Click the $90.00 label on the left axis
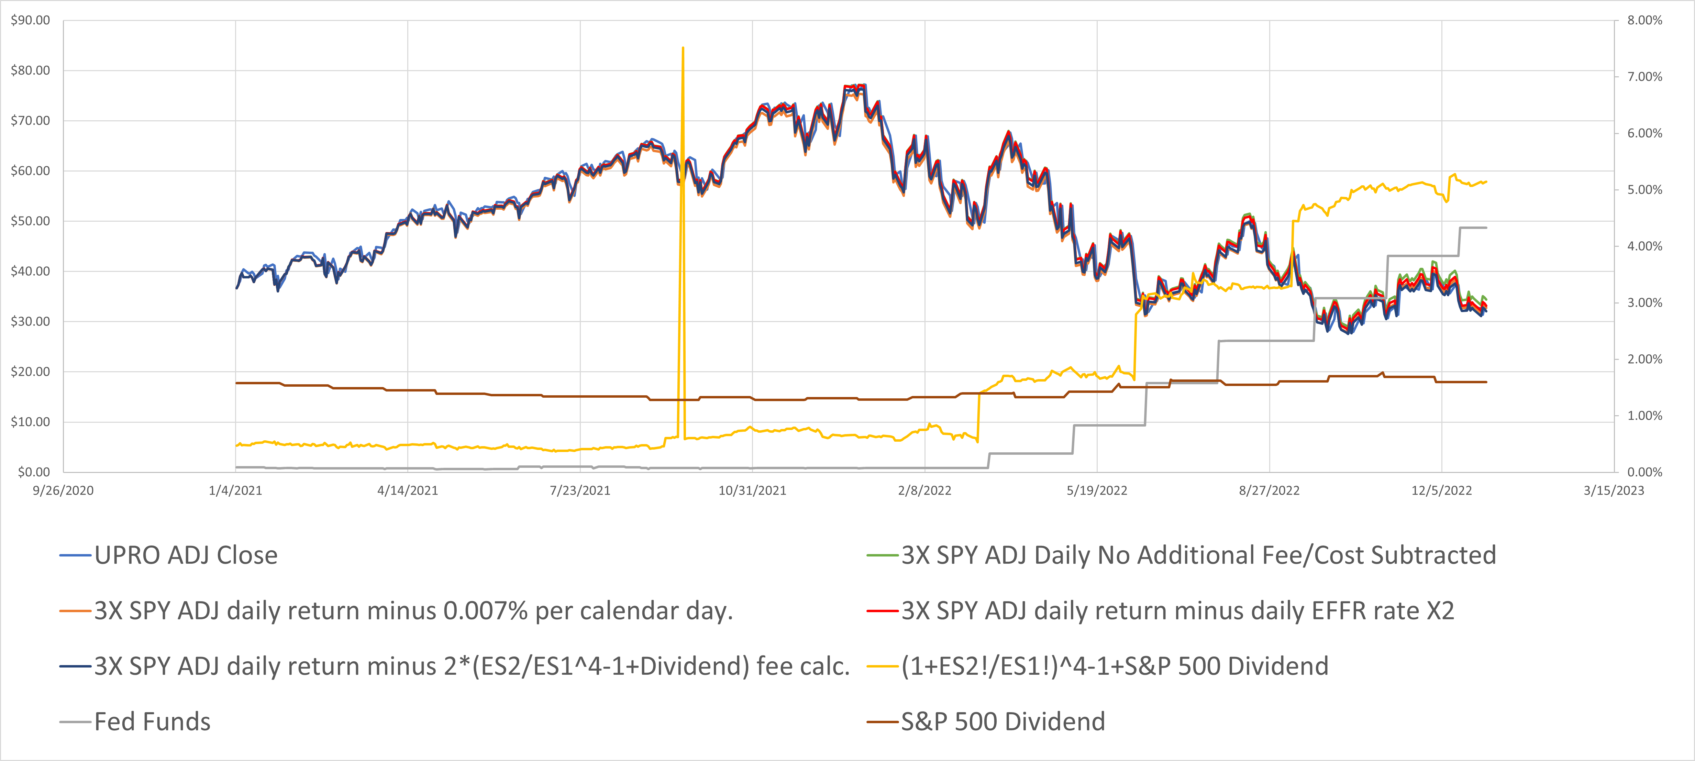 click(30, 20)
